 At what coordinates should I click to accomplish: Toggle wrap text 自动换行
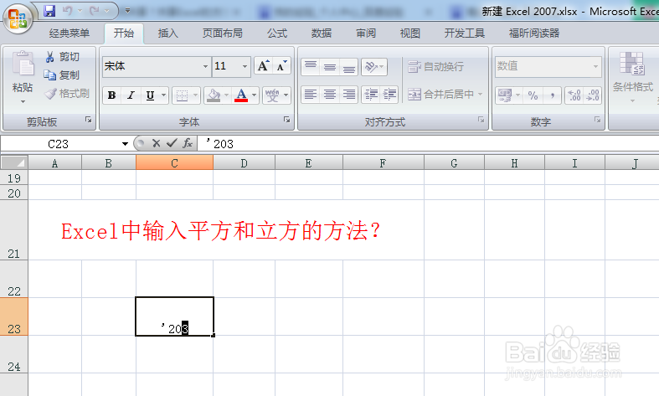435,66
